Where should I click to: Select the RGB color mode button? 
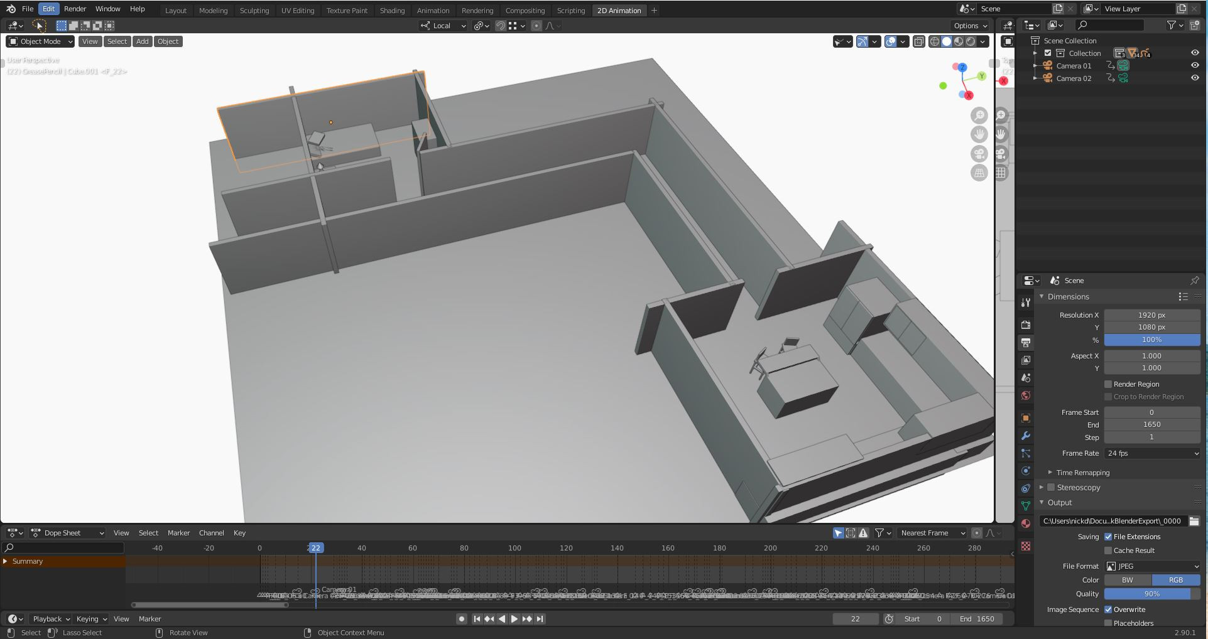click(1175, 580)
